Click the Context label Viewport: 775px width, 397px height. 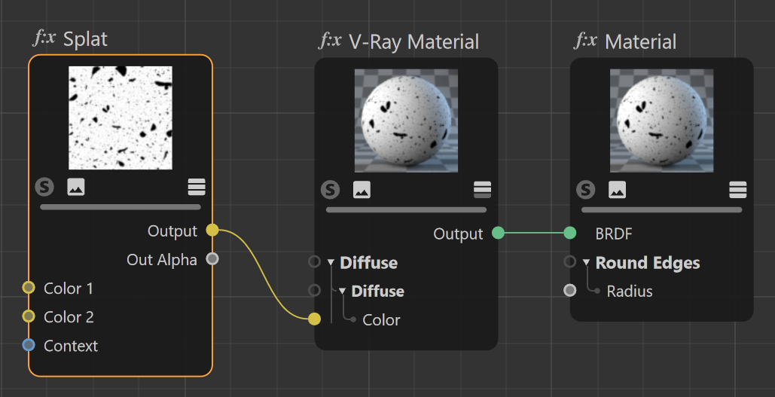coord(71,346)
